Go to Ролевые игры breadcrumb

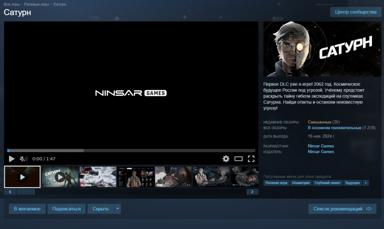[36, 4]
